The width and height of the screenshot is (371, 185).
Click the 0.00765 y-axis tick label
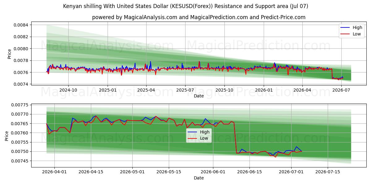click(x=20, y=124)
